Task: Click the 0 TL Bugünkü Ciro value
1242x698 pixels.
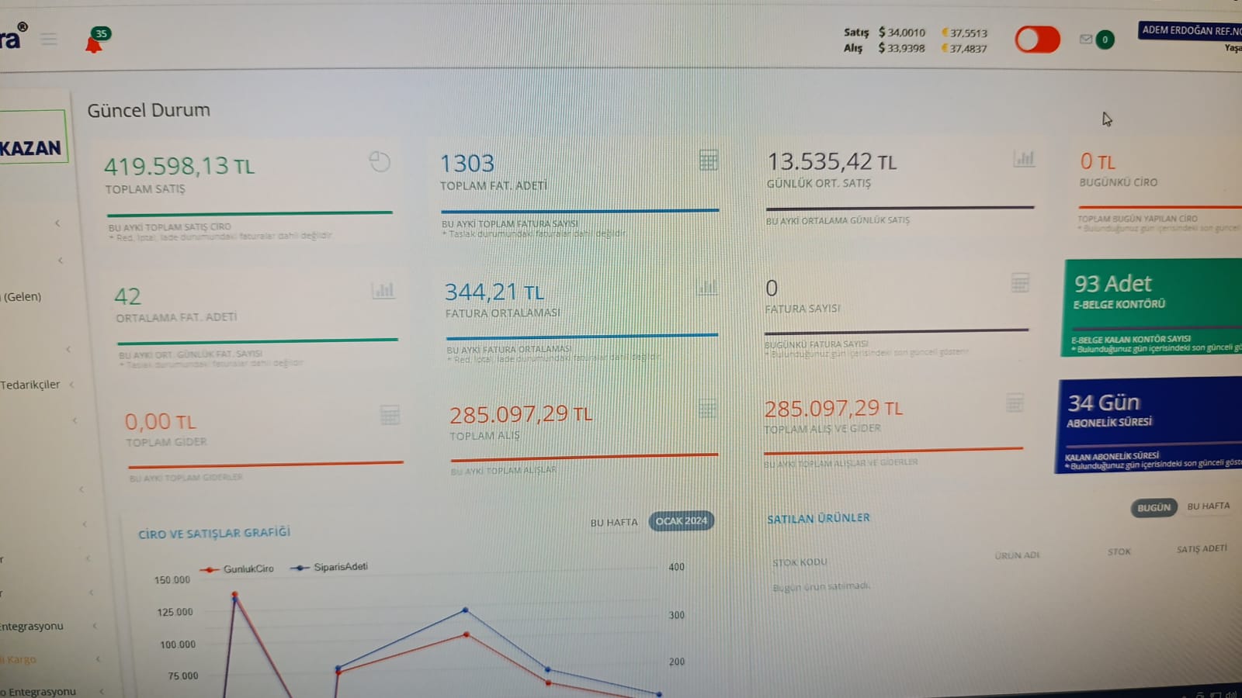Action: [x=1098, y=161]
